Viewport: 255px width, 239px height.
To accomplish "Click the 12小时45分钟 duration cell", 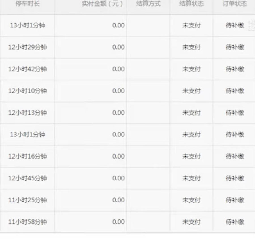I will [x=27, y=178].
